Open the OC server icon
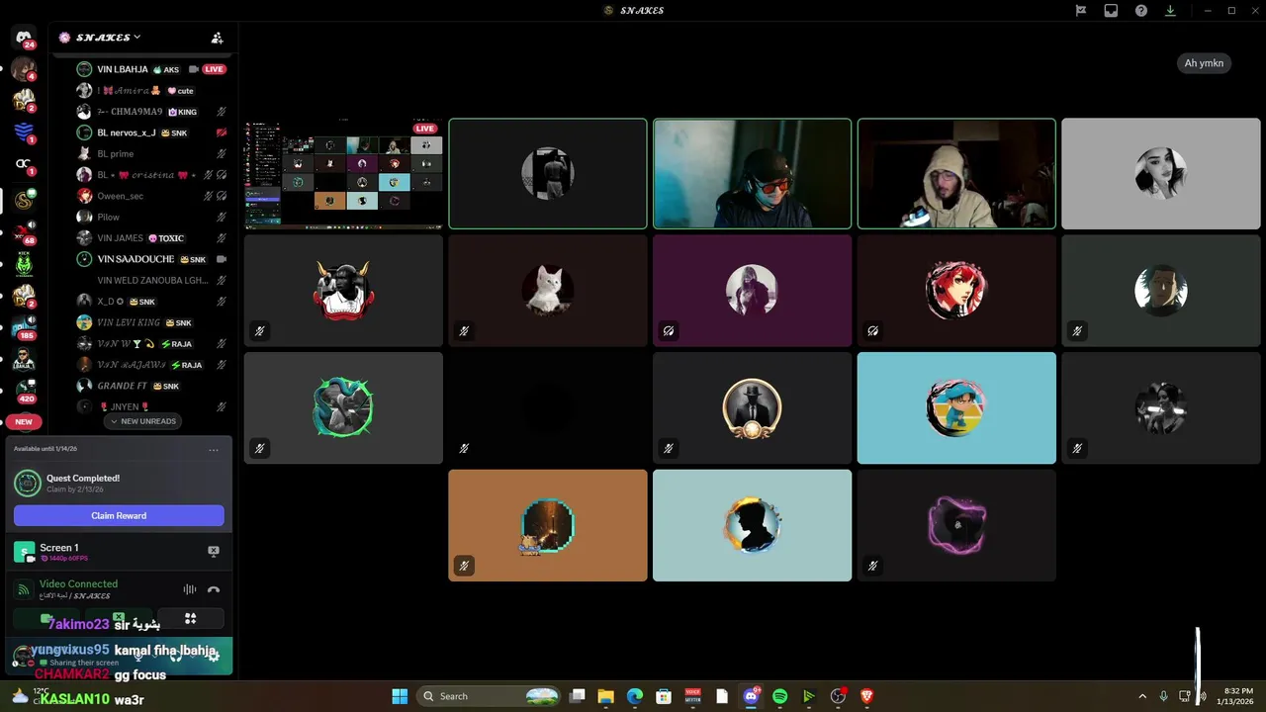The image size is (1266, 712). (24, 164)
